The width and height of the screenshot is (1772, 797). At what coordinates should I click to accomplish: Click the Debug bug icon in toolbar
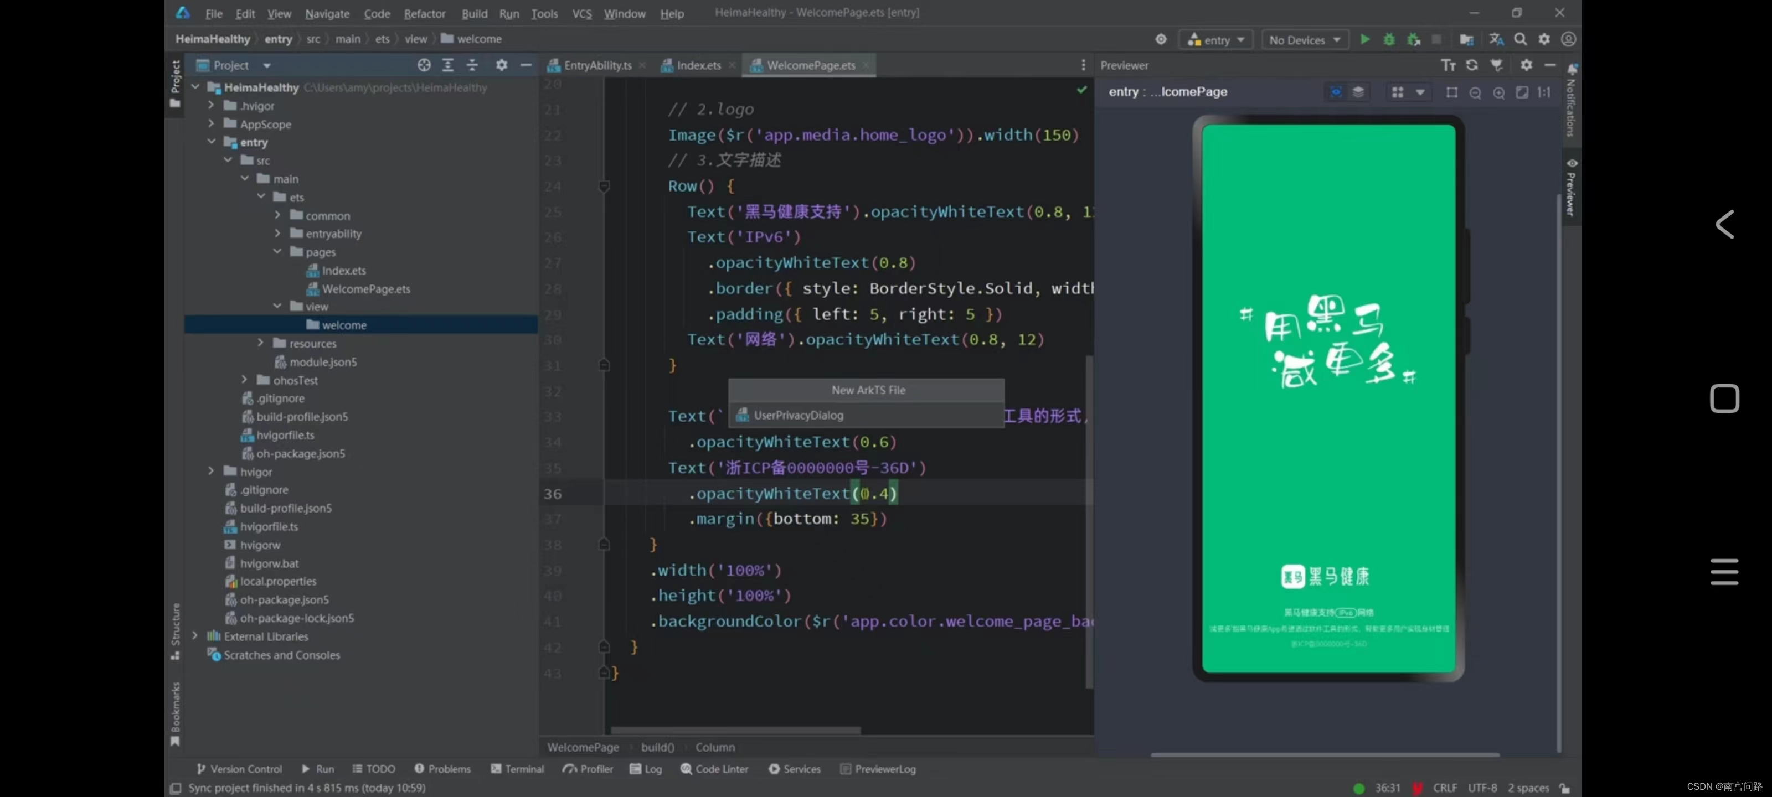(1389, 39)
